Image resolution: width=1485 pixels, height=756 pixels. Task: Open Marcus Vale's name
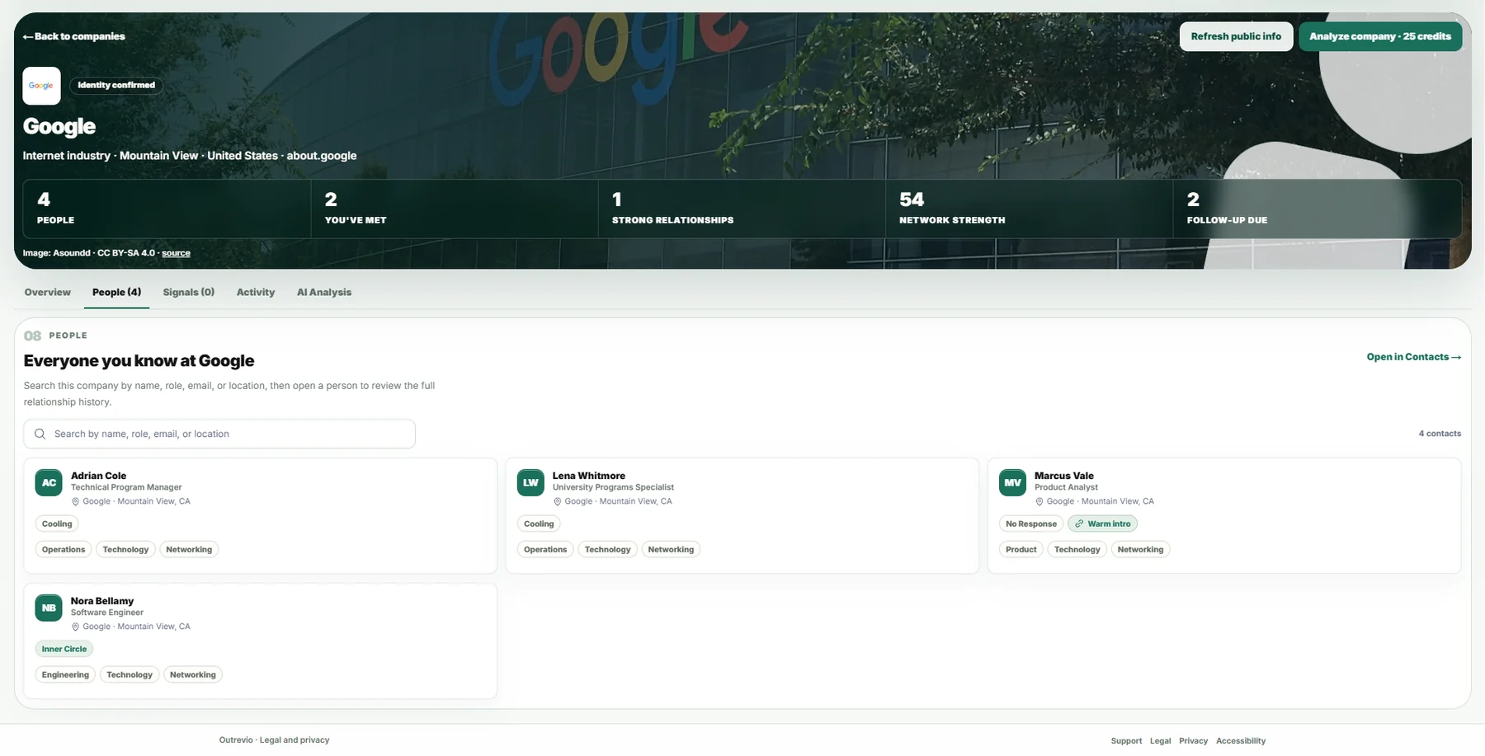point(1064,476)
